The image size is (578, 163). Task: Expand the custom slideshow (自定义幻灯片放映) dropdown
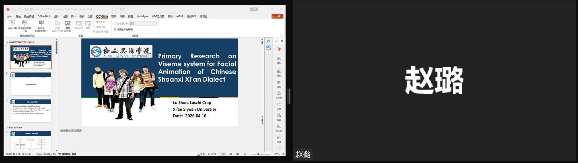(x=41, y=28)
